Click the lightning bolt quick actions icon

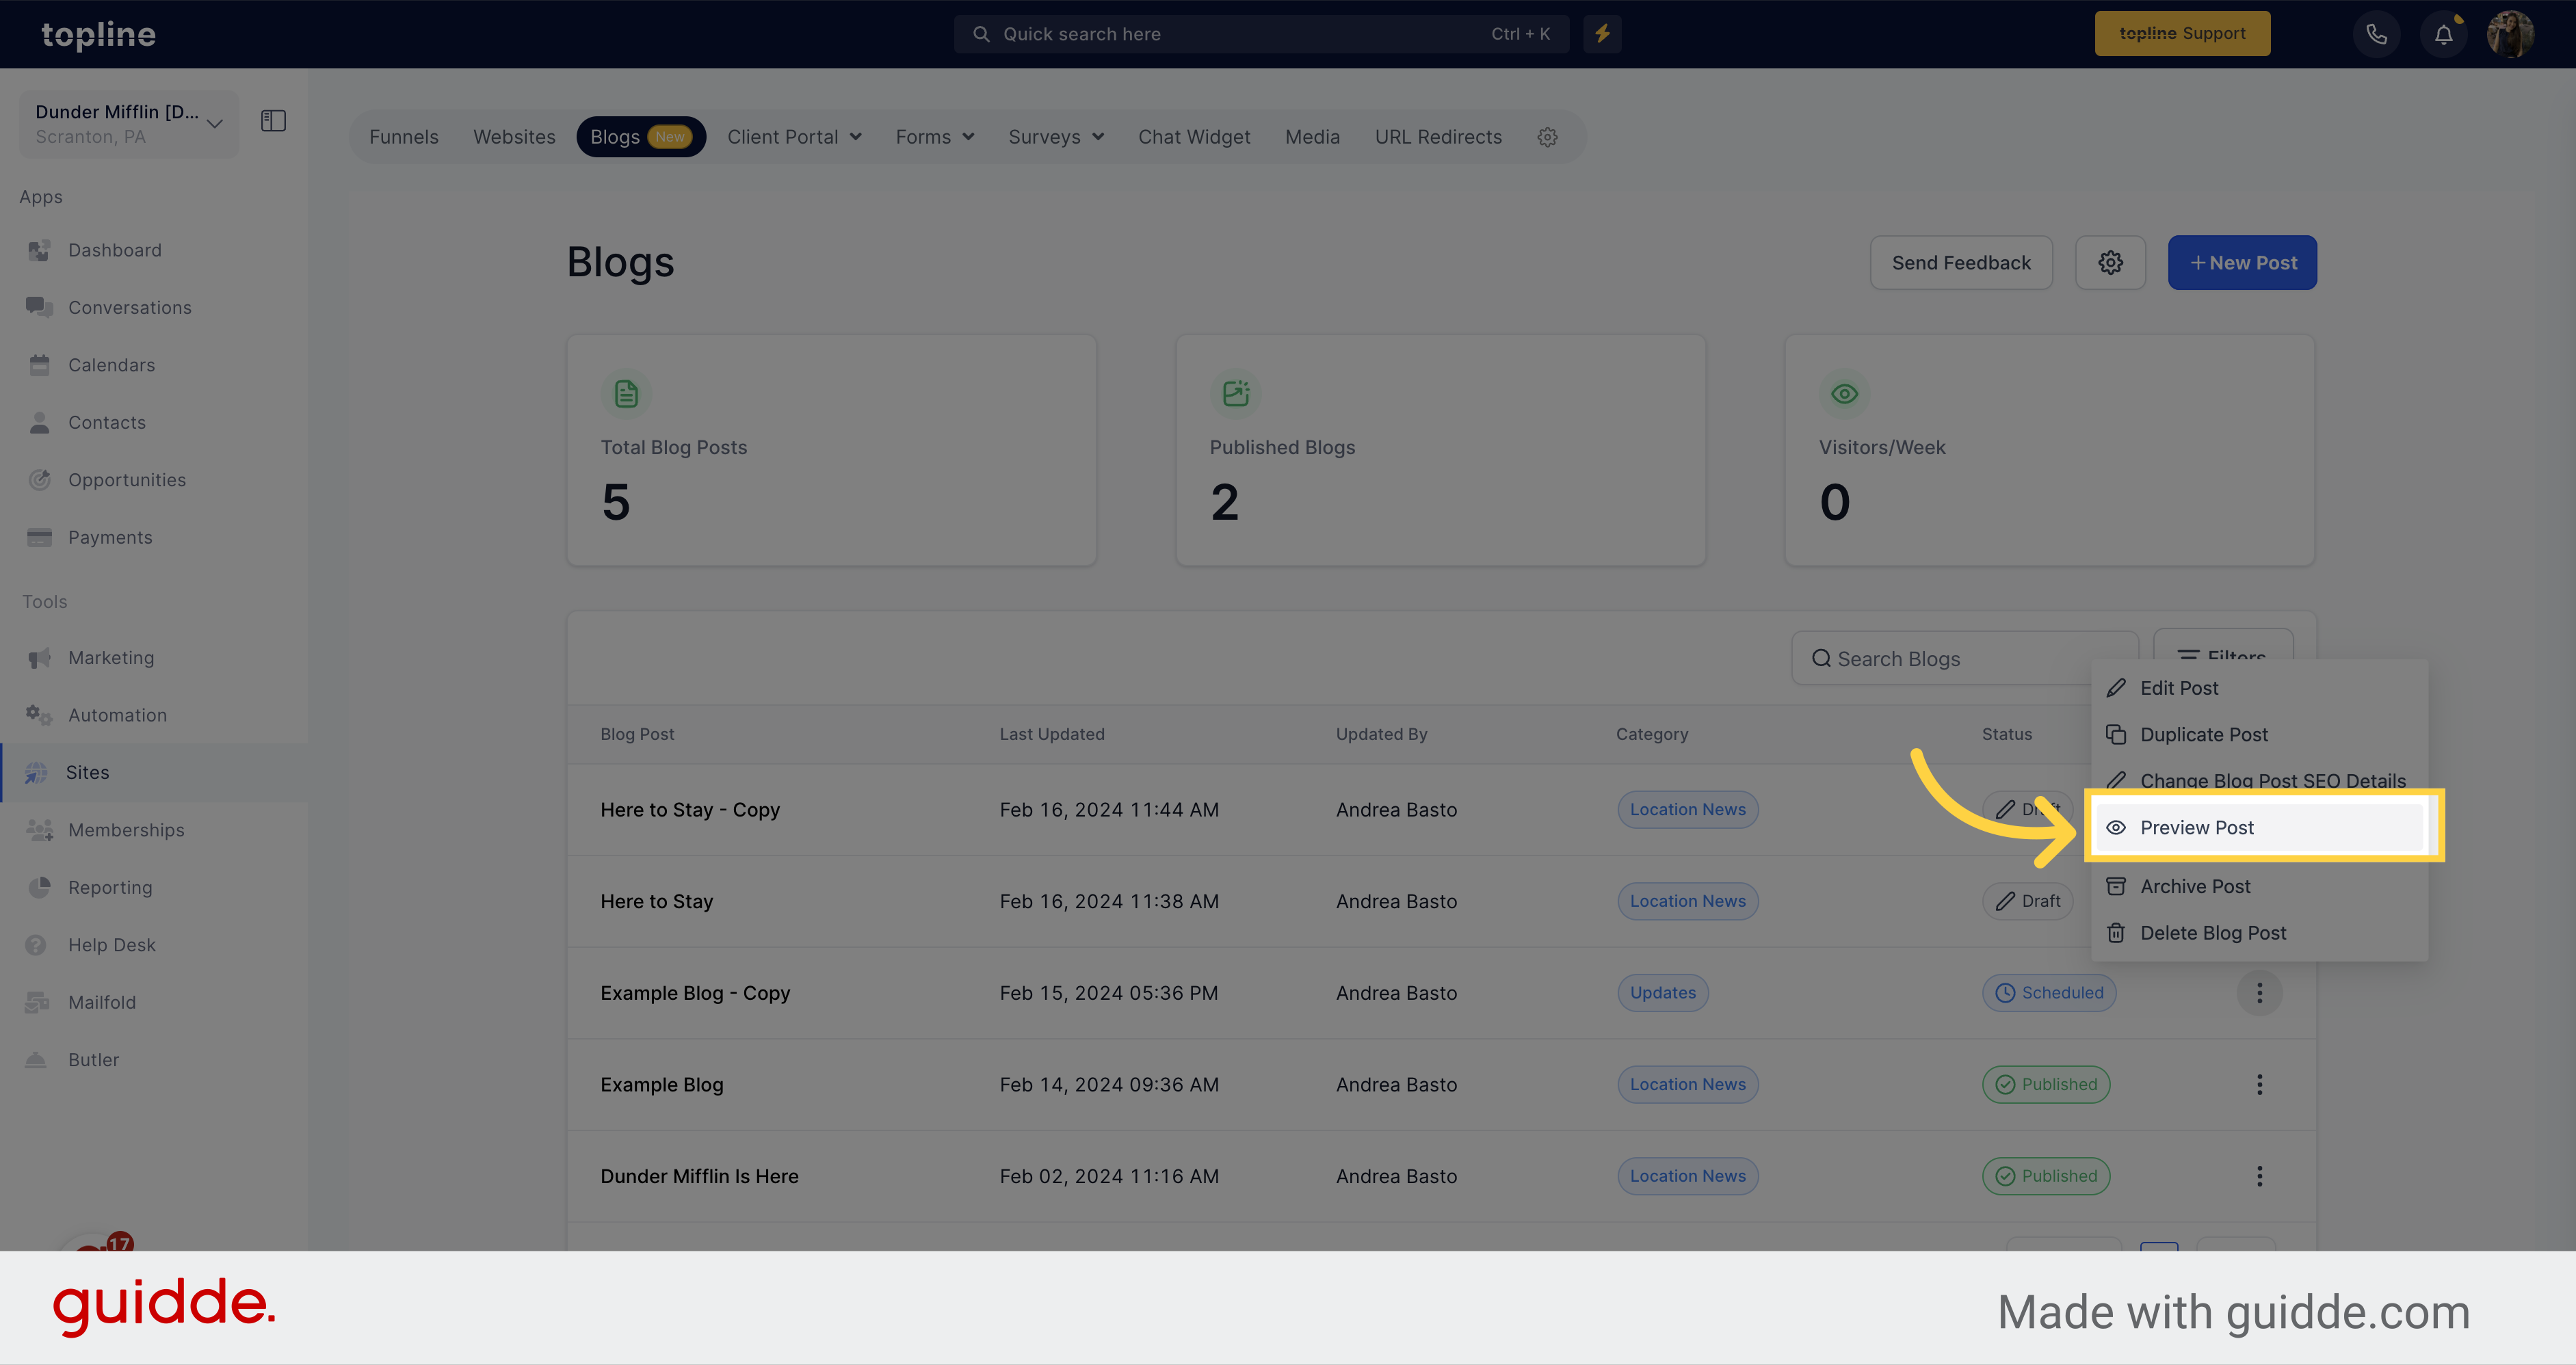tap(1602, 34)
